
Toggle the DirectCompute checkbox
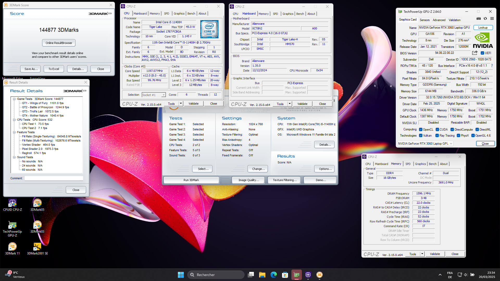click(452, 130)
